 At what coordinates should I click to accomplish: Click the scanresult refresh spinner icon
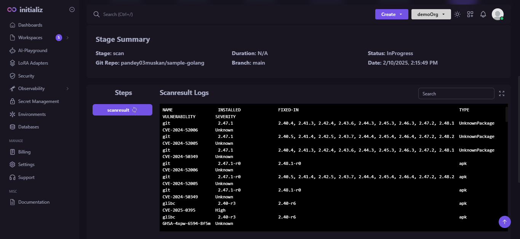click(x=134, y=110)
